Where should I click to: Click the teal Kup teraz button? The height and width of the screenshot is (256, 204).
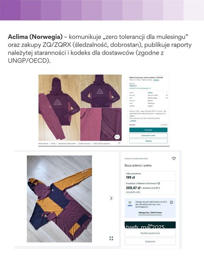148,130
